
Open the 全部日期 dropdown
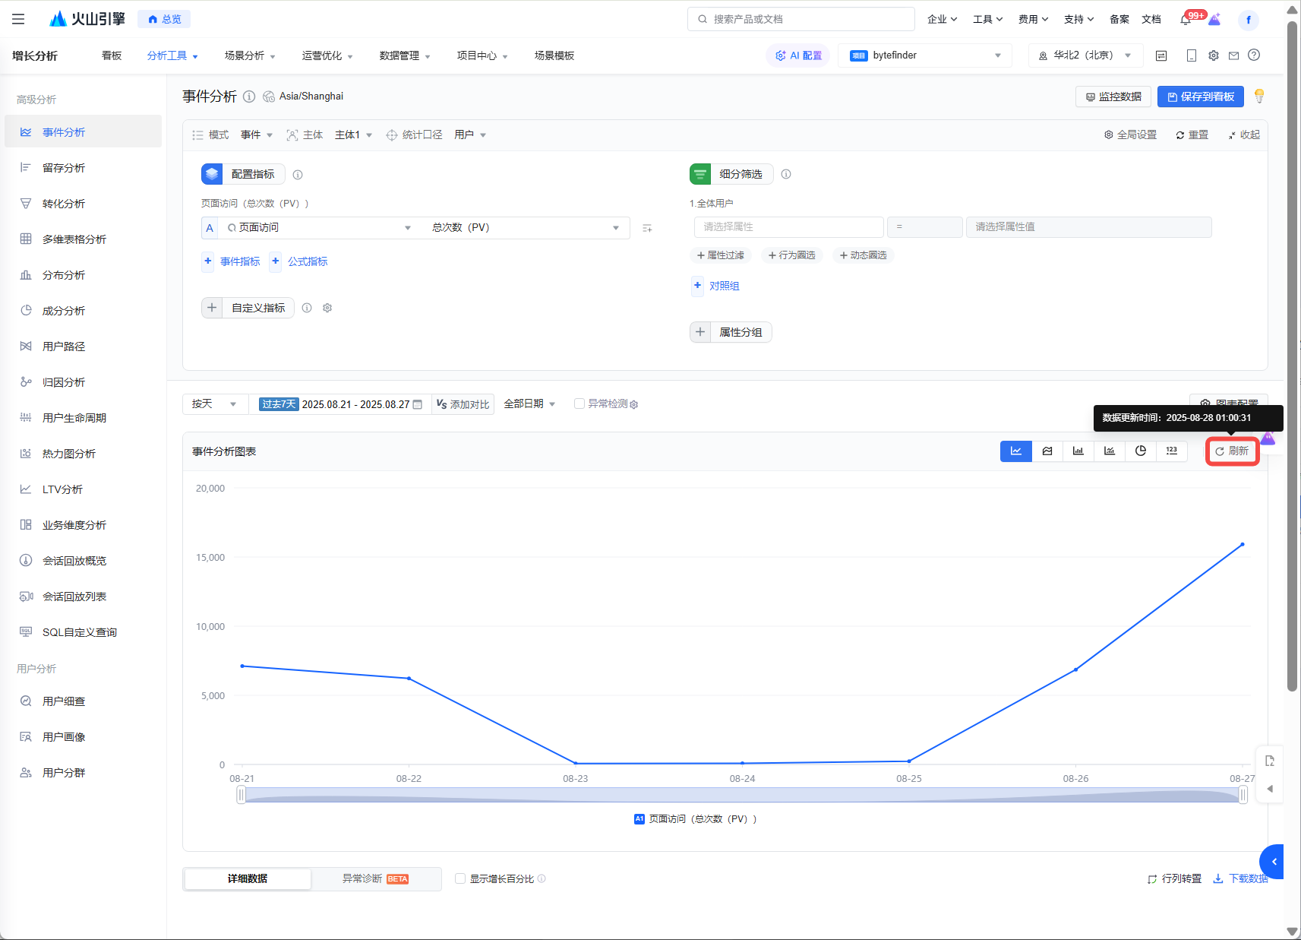[529, 404]
